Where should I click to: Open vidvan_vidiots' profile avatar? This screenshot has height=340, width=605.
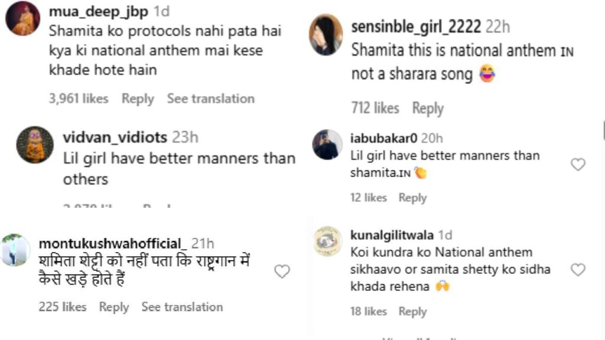click(35, 145)
